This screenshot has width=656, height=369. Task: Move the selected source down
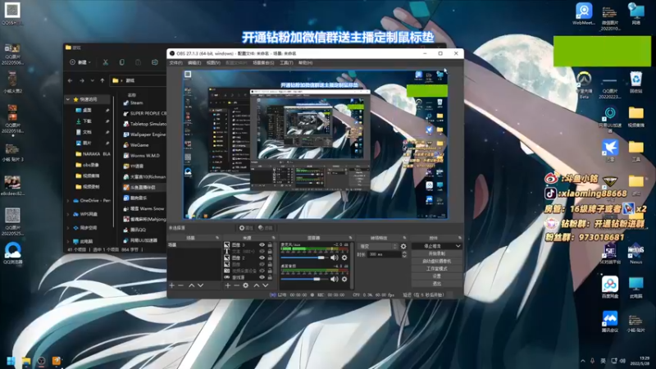click(x=265, y=285)
